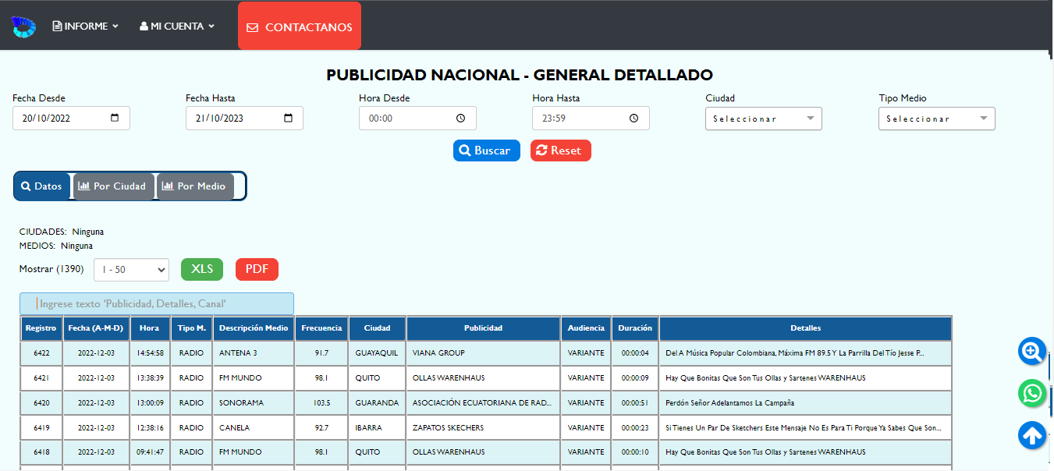The image size is (1054, 471).
Task: Open calendar picker for Fecha Desde
Action: pos(115,119)
